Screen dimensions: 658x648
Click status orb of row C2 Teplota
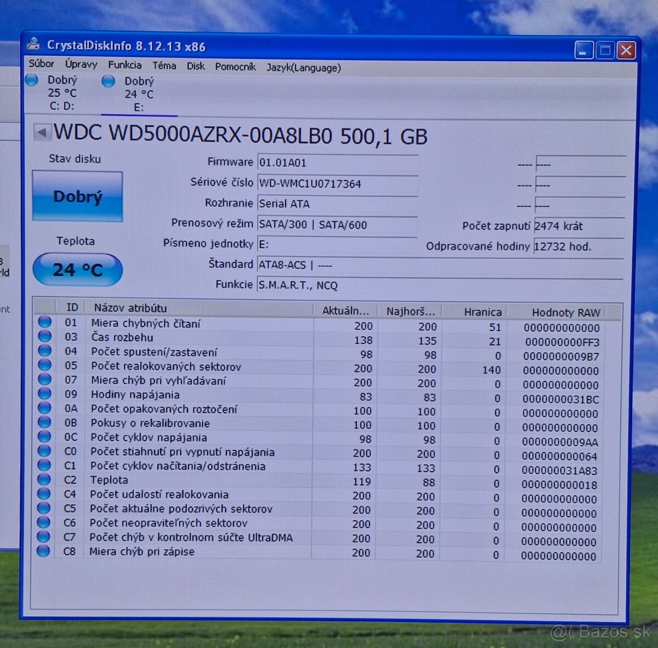[44, 478]
